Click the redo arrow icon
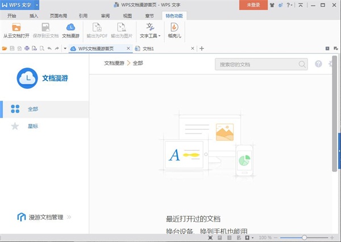 [57, 48]
